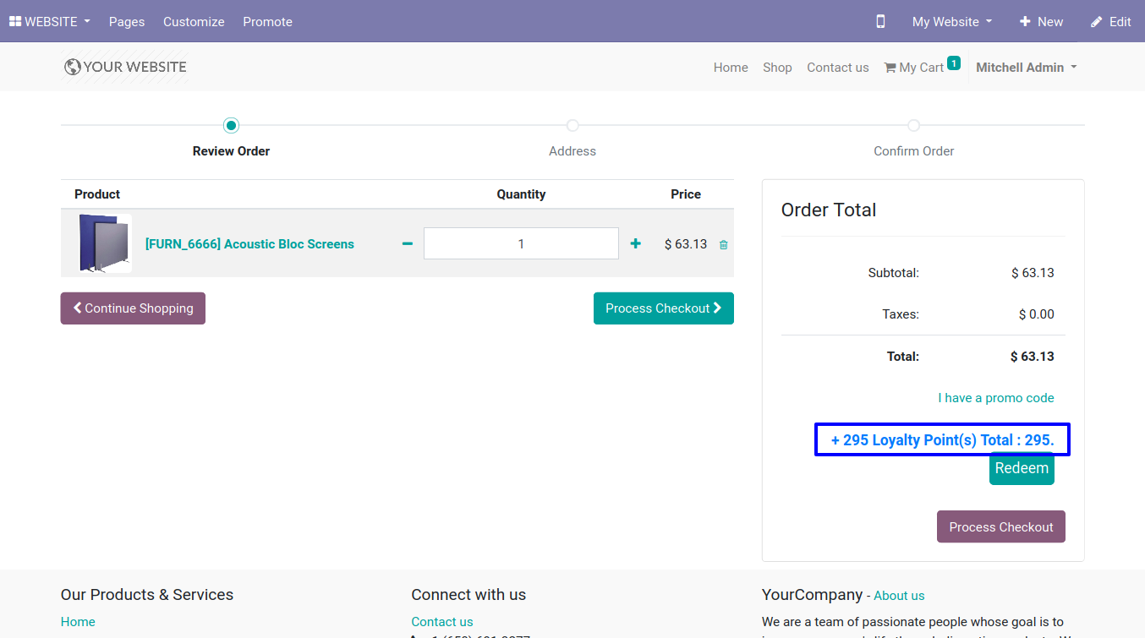Click the Edit pencil button
The image size is (1145, 638).
1110,22
